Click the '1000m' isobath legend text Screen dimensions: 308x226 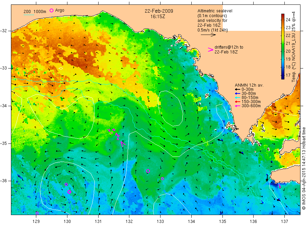coord(40,12)
